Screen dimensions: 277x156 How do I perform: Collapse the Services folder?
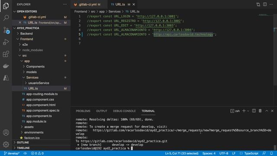tap(32, 78)
